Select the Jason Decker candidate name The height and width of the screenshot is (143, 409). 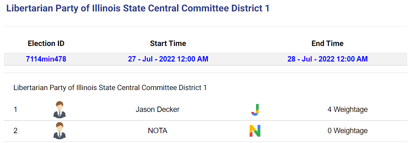(158, 109)
